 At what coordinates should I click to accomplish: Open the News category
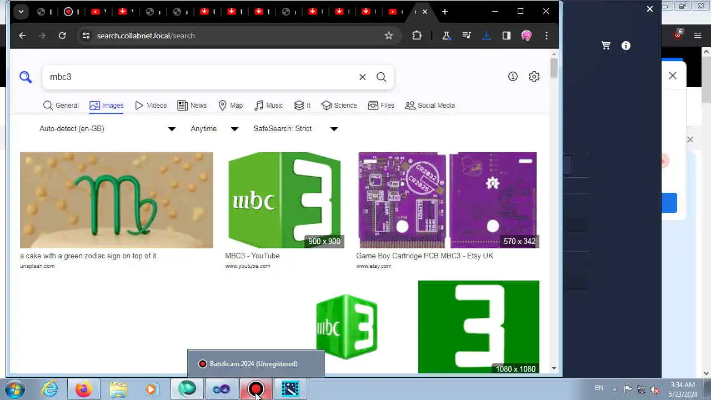(192, 106)
